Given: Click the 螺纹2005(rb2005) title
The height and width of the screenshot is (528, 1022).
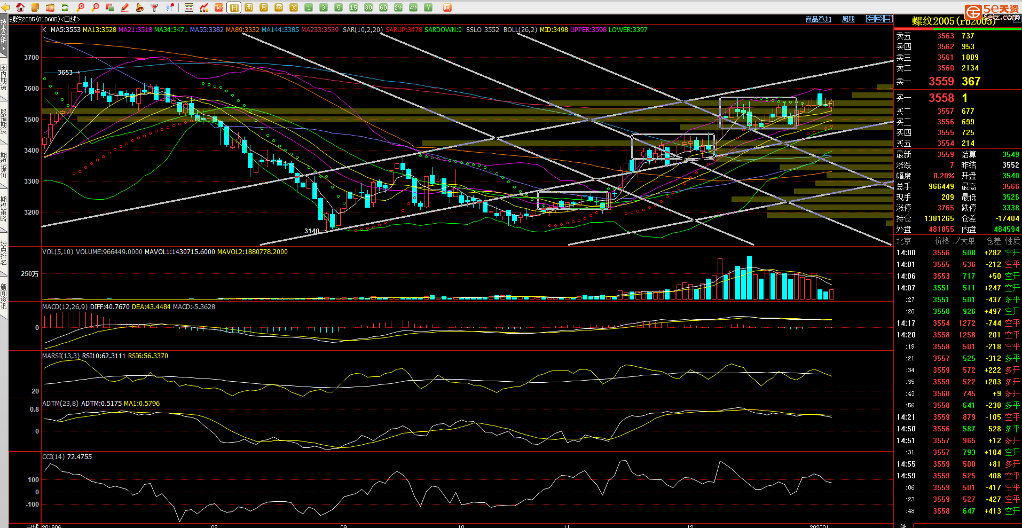Looking at the screenshot, I should pyautogui.click(x=954, y=21).
